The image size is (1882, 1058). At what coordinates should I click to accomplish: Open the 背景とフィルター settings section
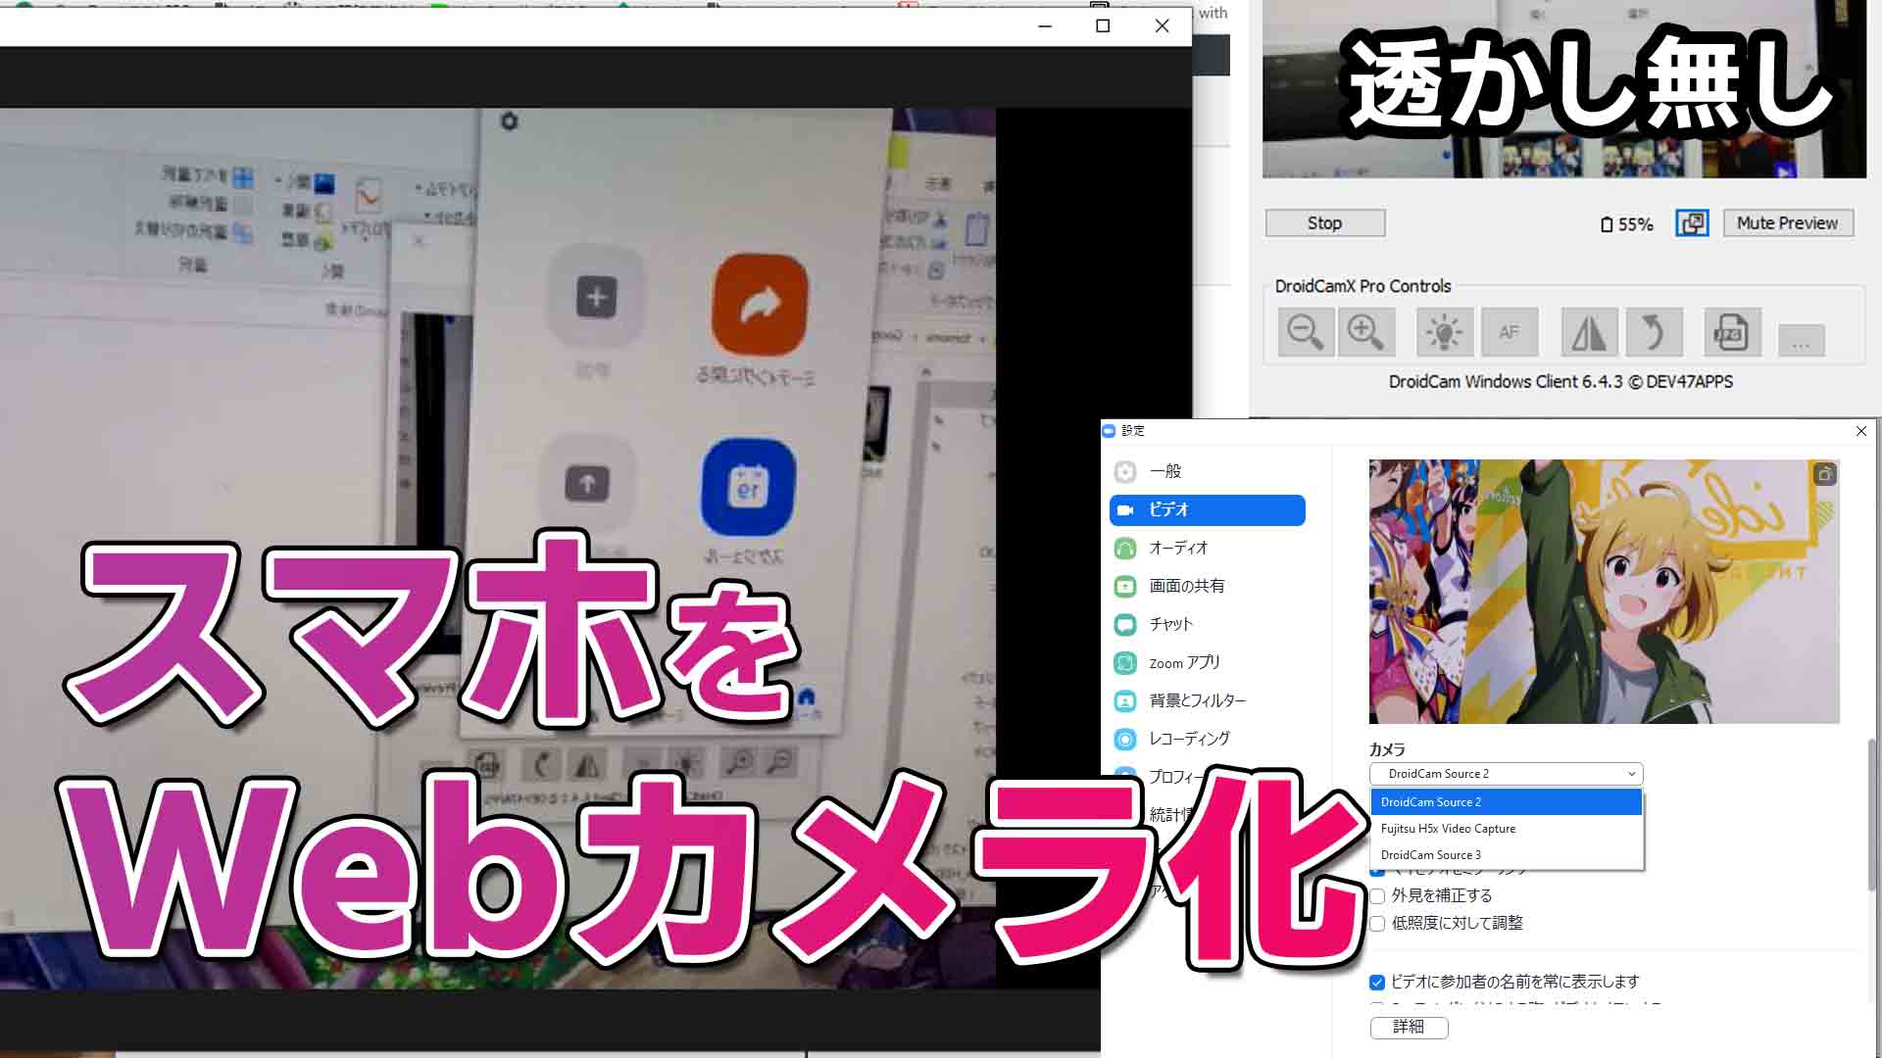pyautogui.click(x=1208, y=700)
